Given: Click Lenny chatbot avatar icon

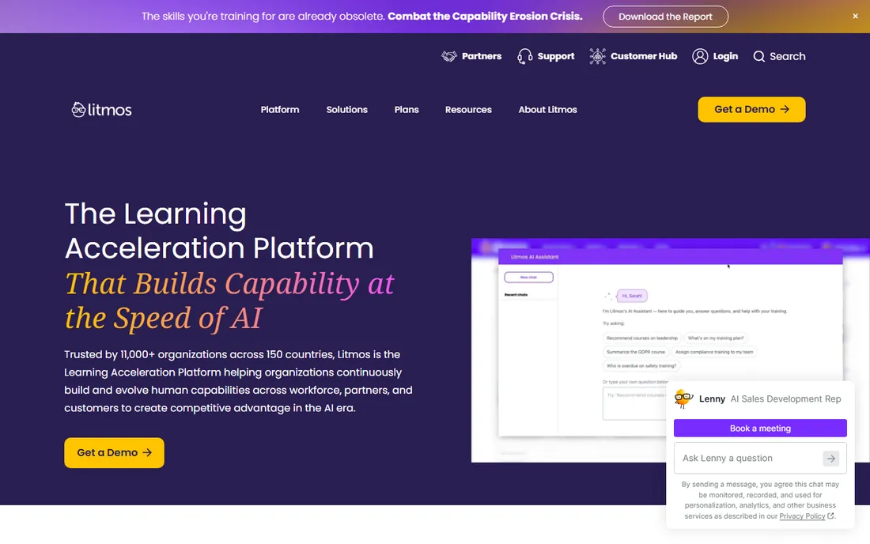Looking at the screenshot, I should click(x=683, y=399).
